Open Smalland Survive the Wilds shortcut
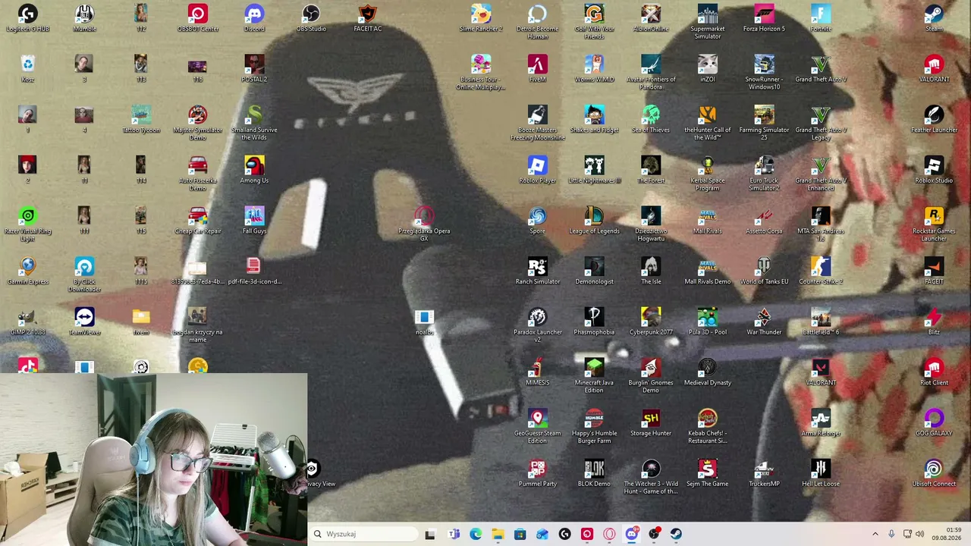 click(254, 123)
